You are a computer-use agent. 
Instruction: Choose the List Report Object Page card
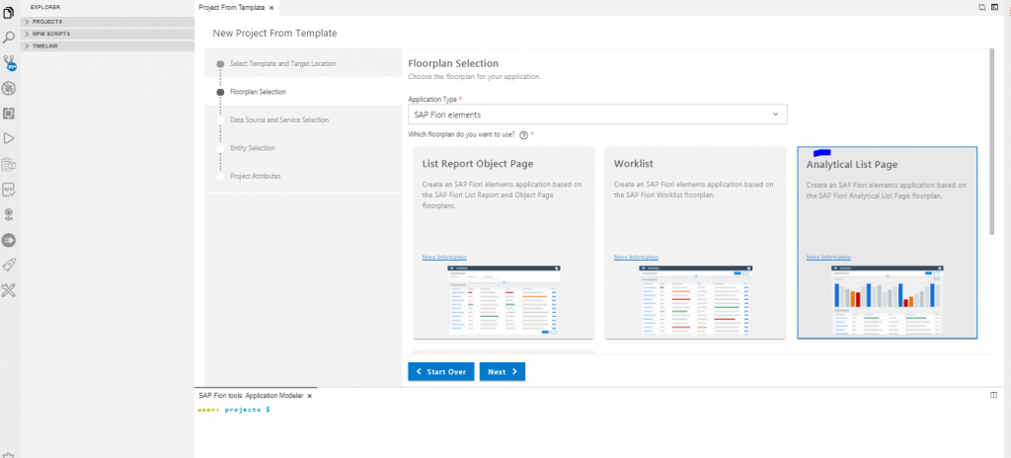[504, 243]
